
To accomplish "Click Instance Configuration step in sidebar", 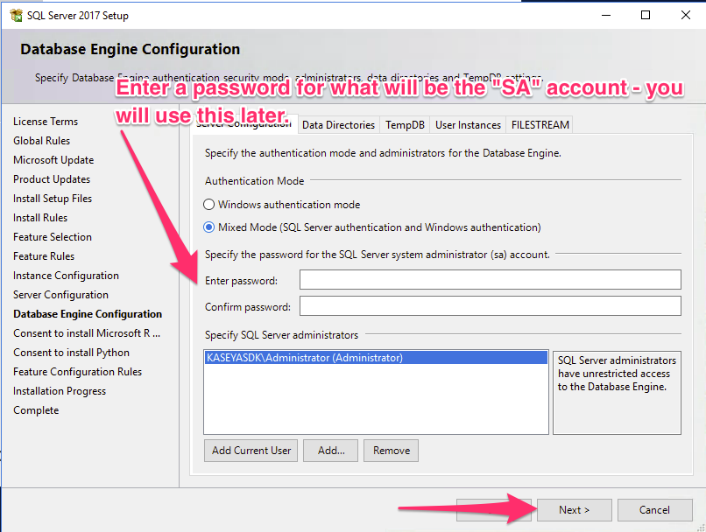I will click(x=67, y=276).
